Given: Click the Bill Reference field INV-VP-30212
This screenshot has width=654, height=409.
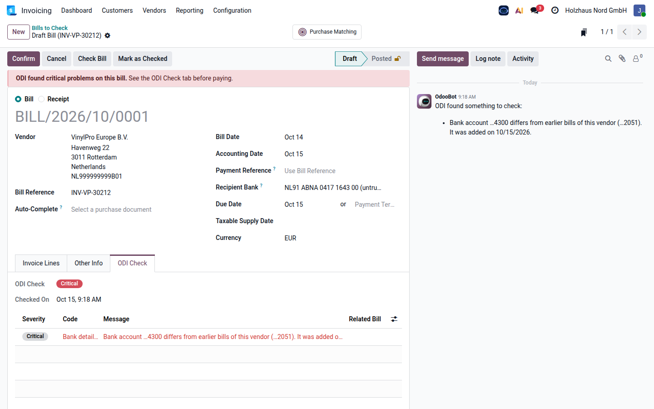Looking at the screenshot, I should tap(136, 193).
